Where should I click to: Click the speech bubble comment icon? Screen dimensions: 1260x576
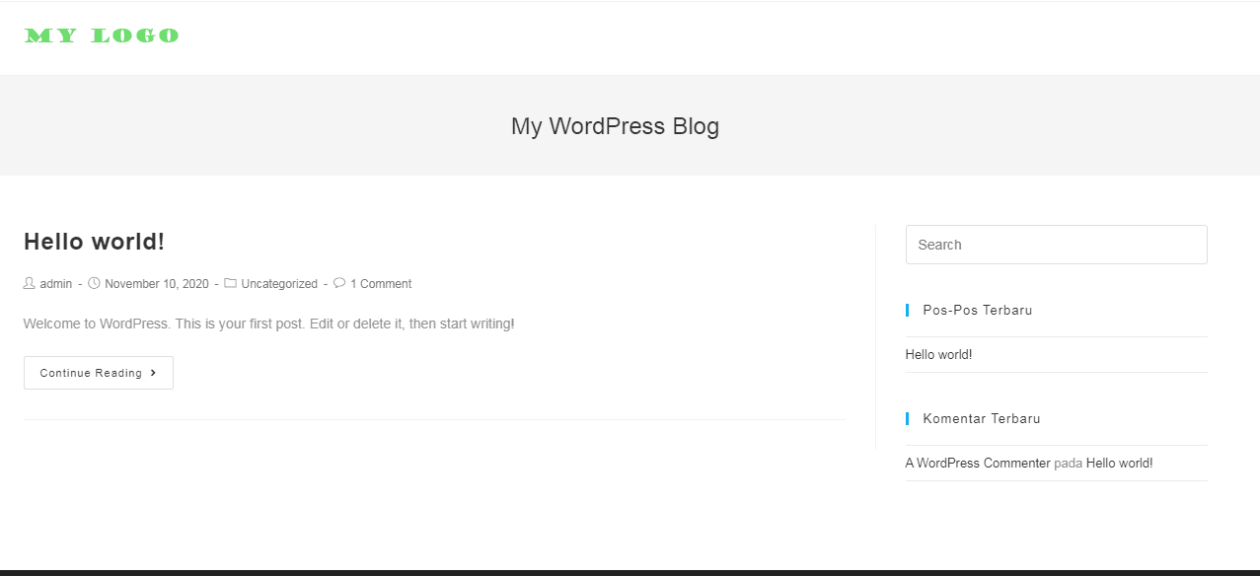pyautogui.click(x=339, y=283)
